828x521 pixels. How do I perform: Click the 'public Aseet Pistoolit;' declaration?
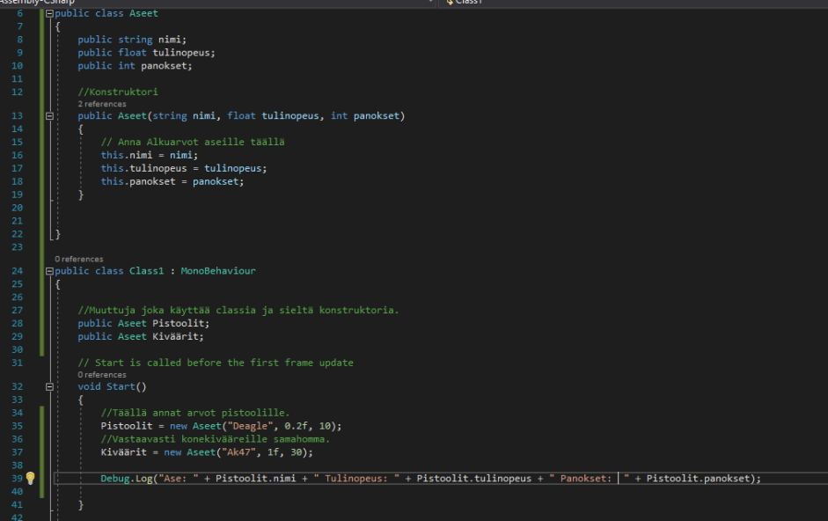tap(143, 323)
